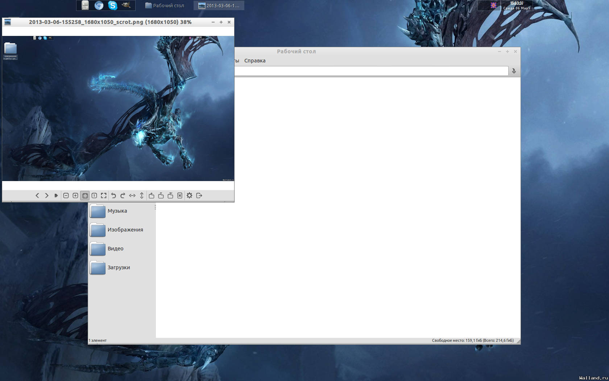Close the Рабочий стол file manager window
The height and width of the screenshot is (381, 609).
click(515, 52)
